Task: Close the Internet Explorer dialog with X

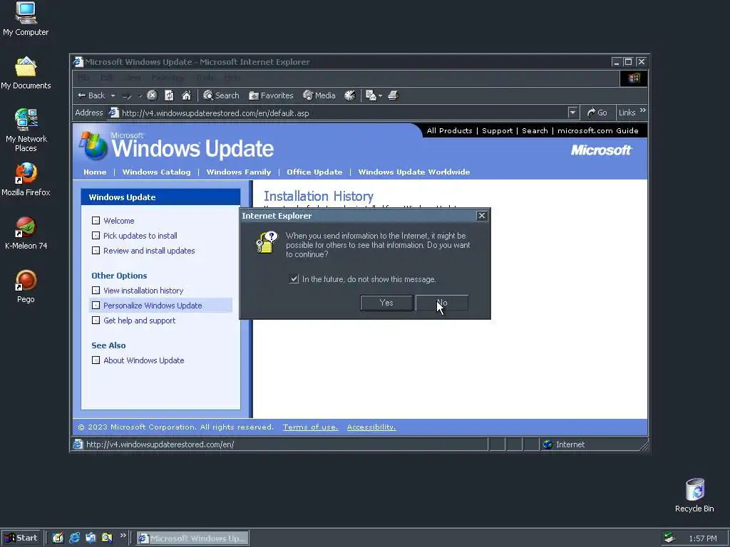Action: [x=482, y=215]
